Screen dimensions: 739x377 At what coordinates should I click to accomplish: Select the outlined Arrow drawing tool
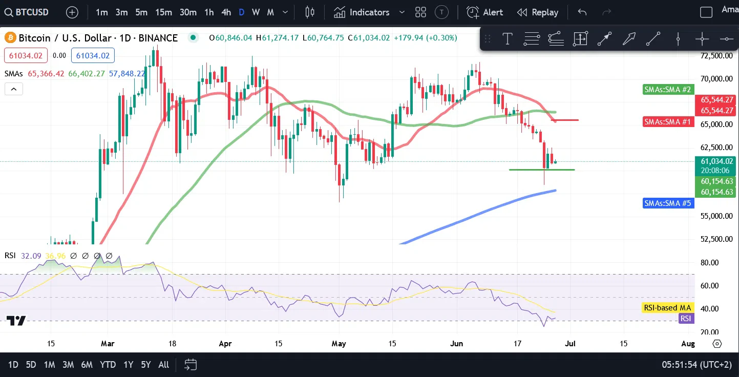(x=629, y=38)
